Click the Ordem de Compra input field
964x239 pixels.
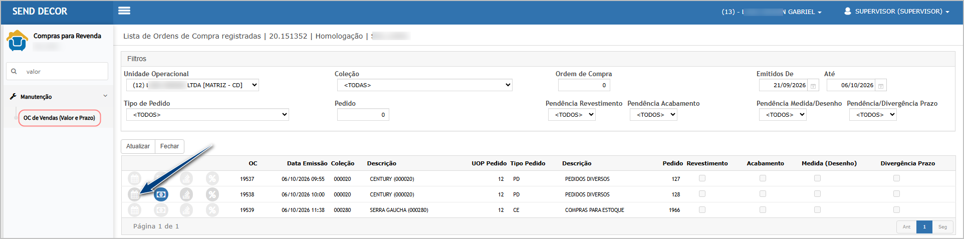click(x=584, y=85)
